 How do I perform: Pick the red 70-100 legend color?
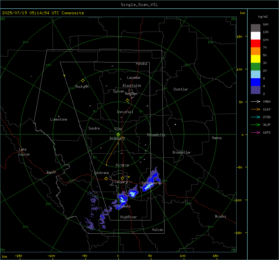[255, 44]
